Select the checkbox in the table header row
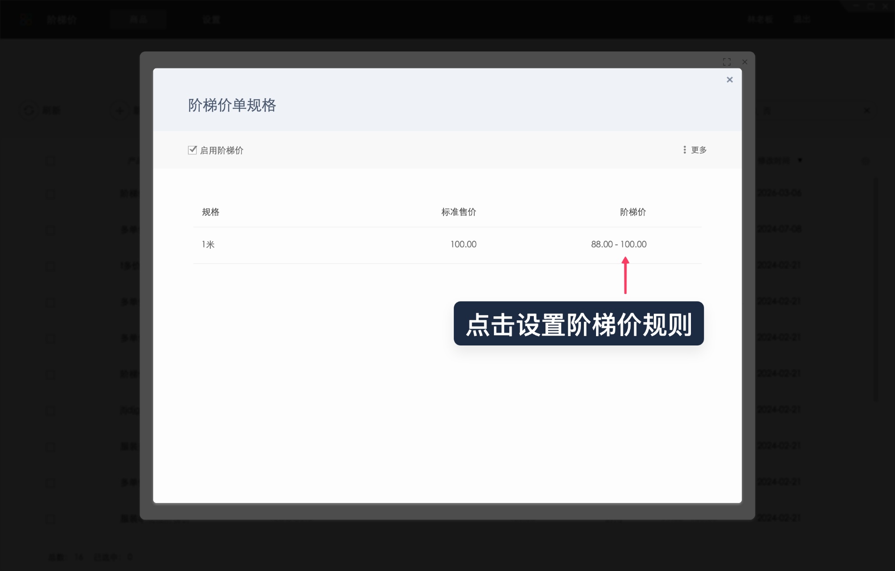The width and height of the screenshot is (895, 571). click(51, 161)
